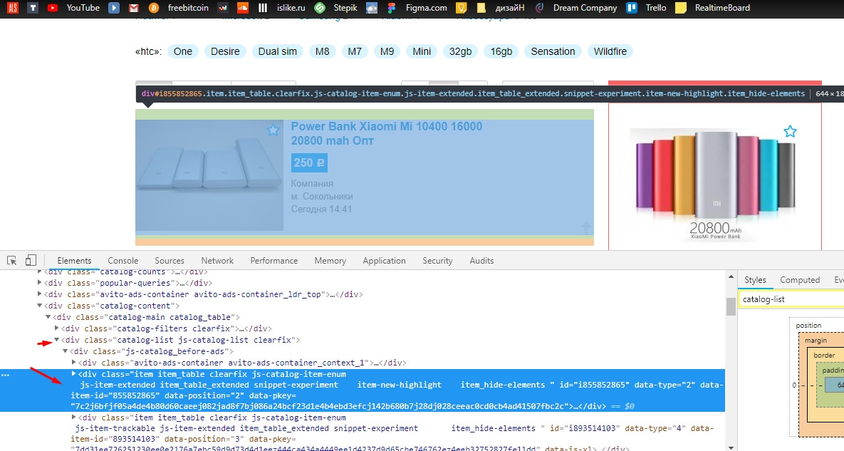Open the Sources tab in DevTools
This screenshot has width=844, height=451.
[x=170, y=261]
